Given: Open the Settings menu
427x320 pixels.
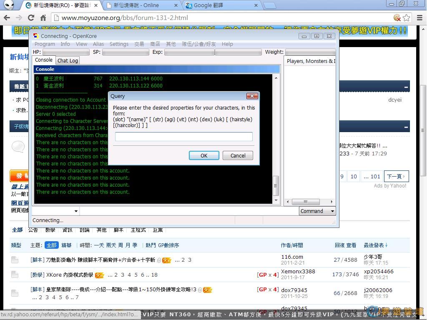Looking at the screenshot, I should [x=119, y=44].
